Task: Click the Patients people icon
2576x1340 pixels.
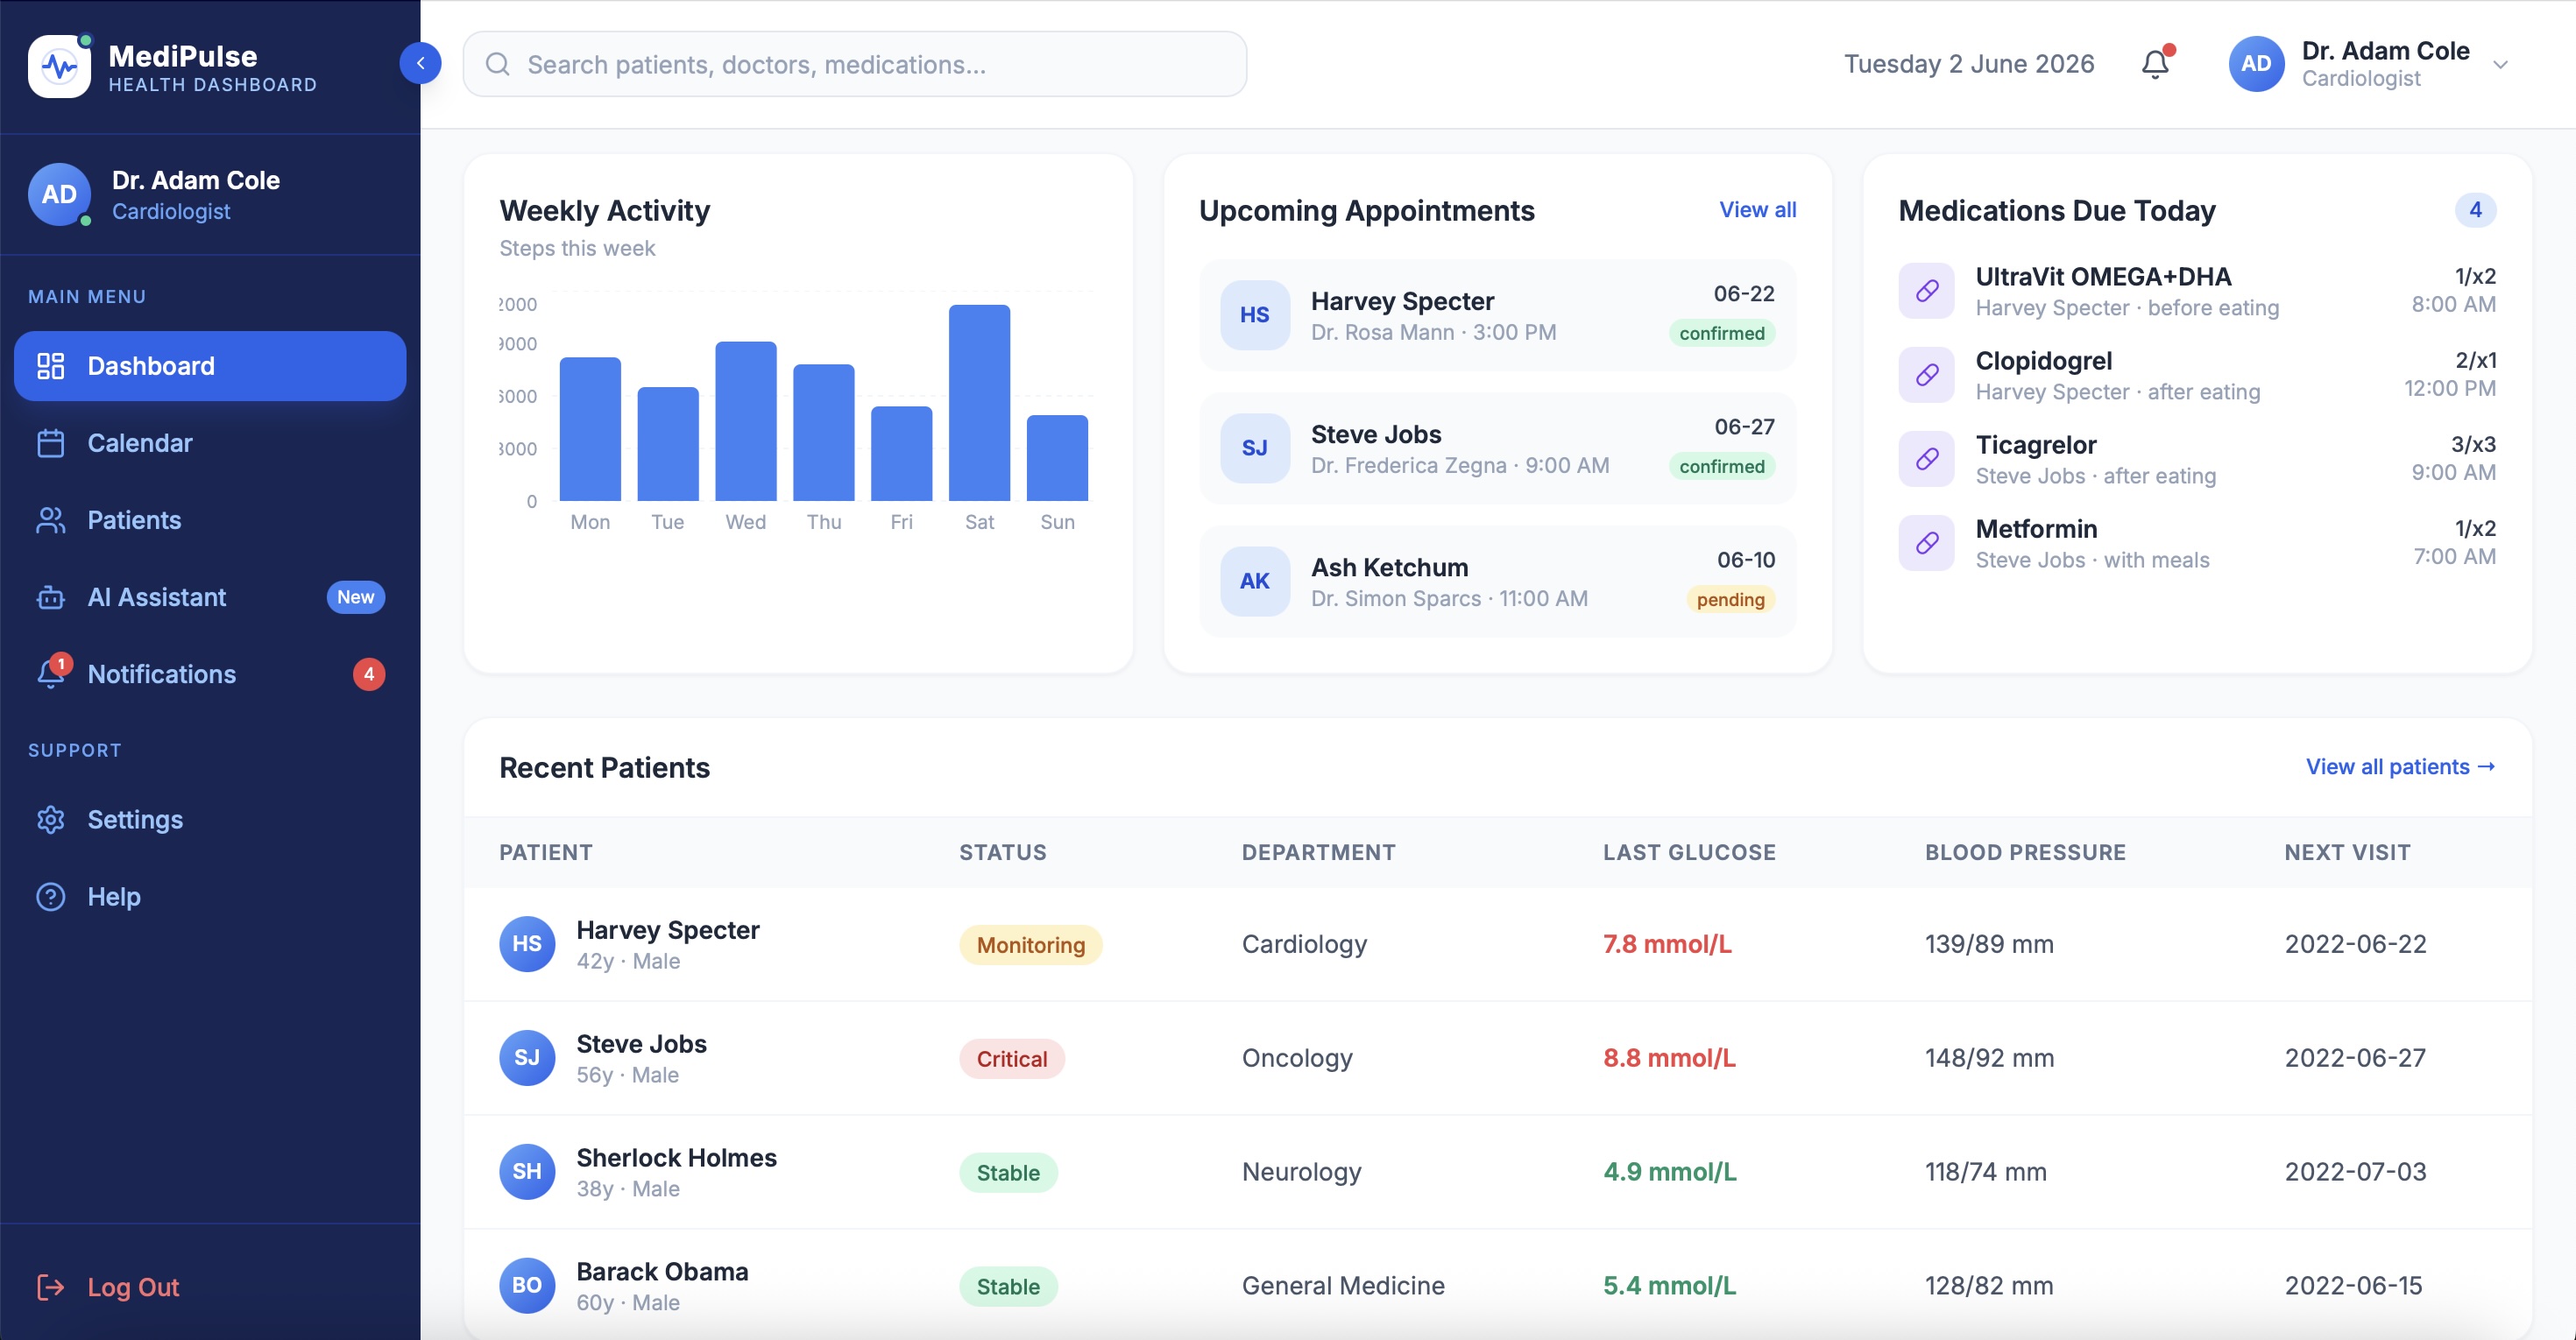Action: pos(50,519)
